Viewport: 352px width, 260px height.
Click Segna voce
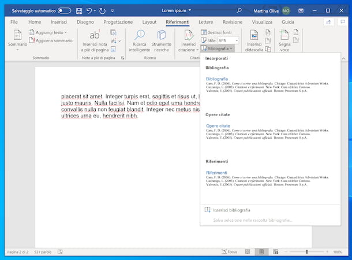[284, 41]
